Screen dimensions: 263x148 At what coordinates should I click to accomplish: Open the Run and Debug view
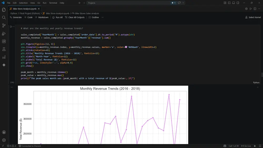pos(4,34)
